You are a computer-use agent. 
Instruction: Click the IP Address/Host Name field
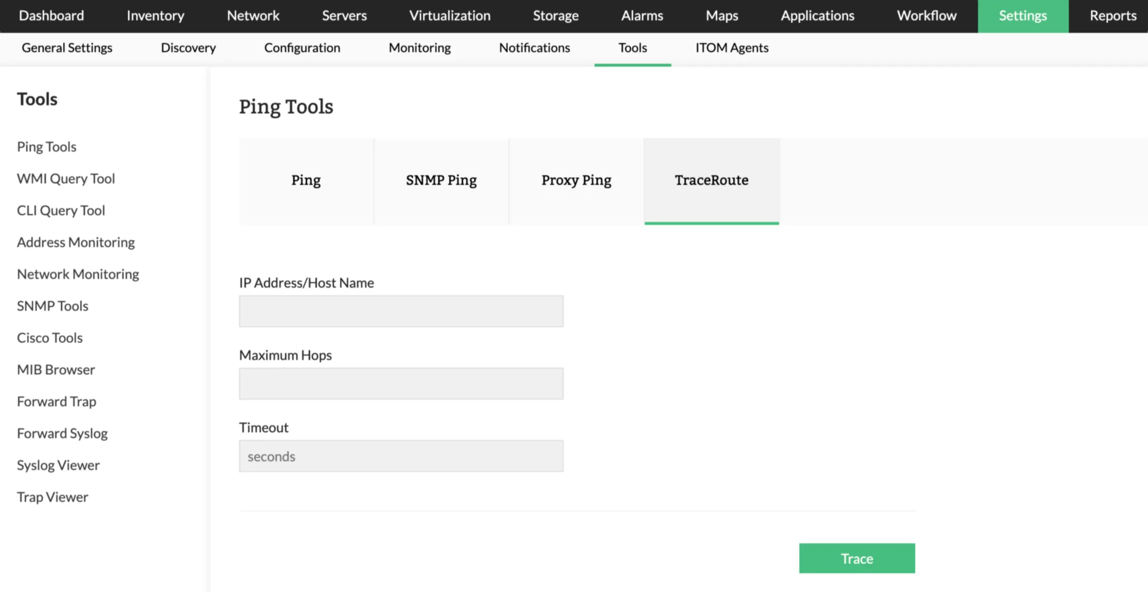(x=401, y=311)
